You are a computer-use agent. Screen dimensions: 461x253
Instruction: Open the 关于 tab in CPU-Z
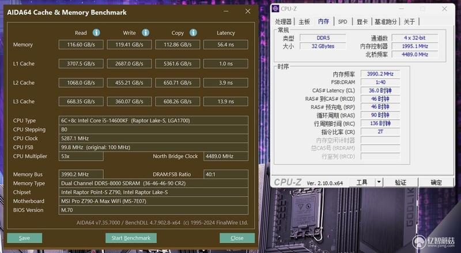(x=409, y=21)
